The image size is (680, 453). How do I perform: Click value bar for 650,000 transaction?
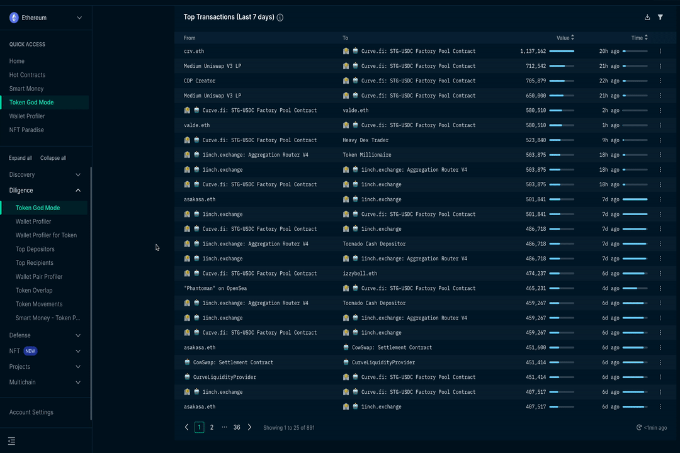click(562, 96)
